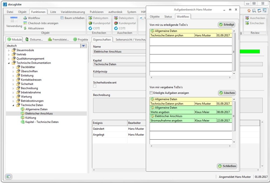Click the Schließen button
This screenshot has height=183, width=270.
click(x=227, y=166)
